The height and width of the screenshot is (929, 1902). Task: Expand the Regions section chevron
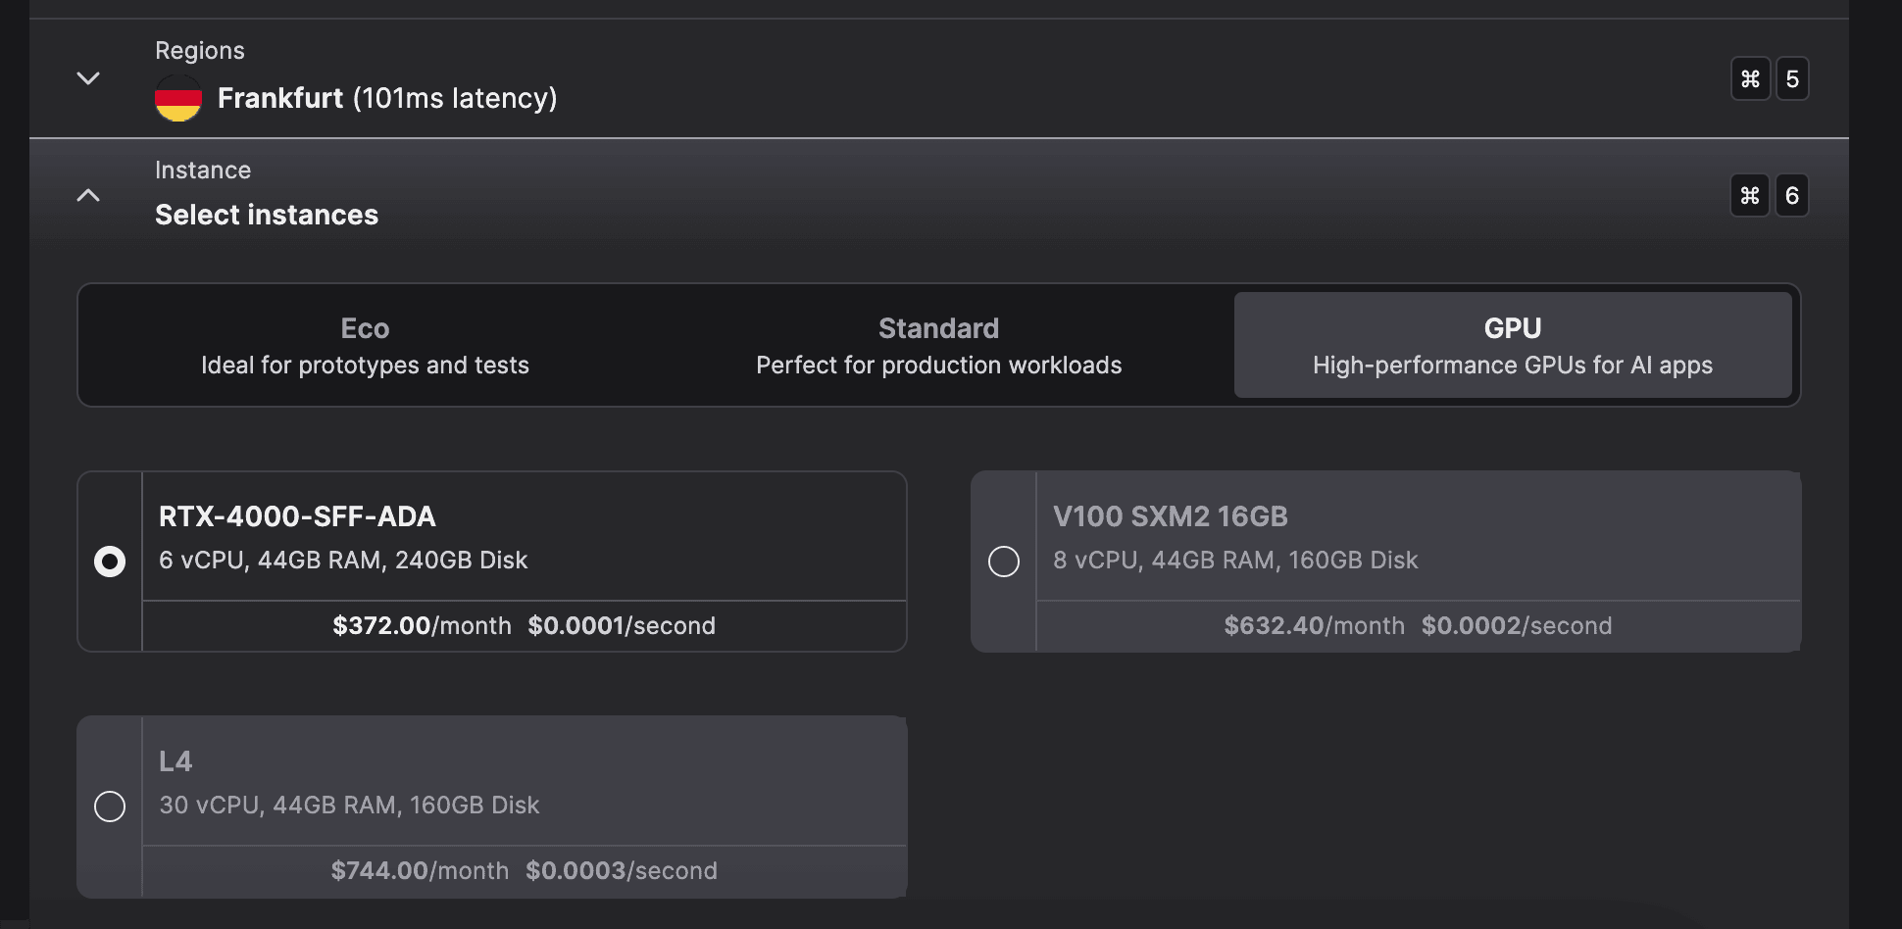pyautogui.click(x=88, y=78)
